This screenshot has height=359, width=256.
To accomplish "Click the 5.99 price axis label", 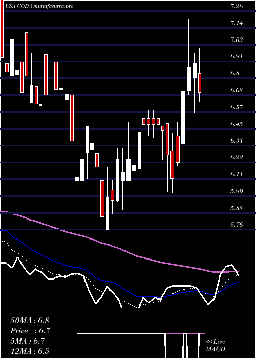I will [x=237, y=191].
